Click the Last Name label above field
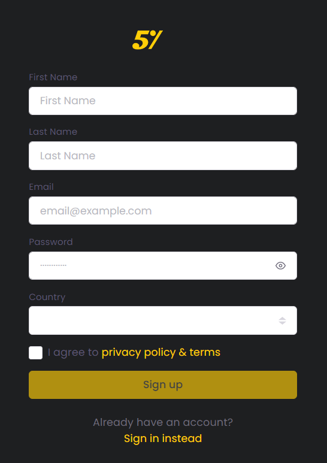 coord(53,132)
